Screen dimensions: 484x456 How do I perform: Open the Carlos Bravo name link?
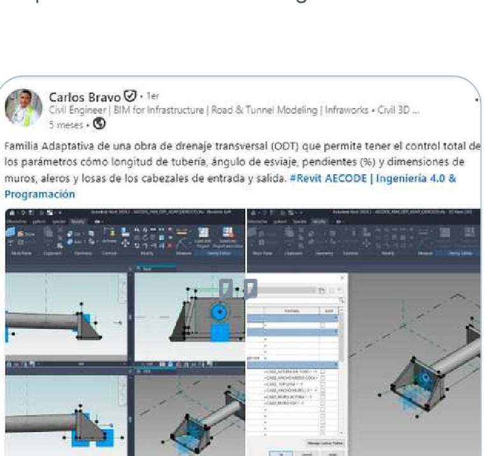click(85, 97)
